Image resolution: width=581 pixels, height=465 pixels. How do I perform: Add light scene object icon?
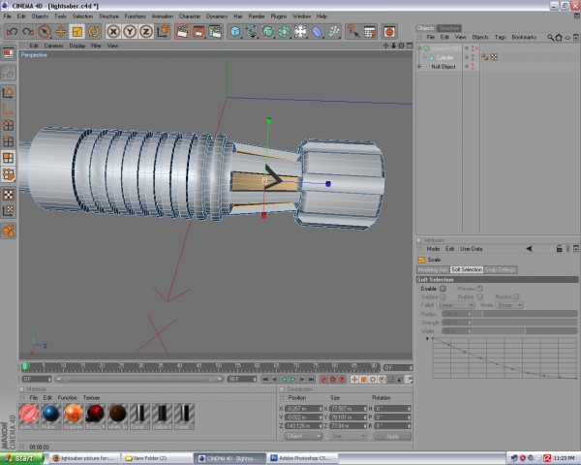(300, 32)
